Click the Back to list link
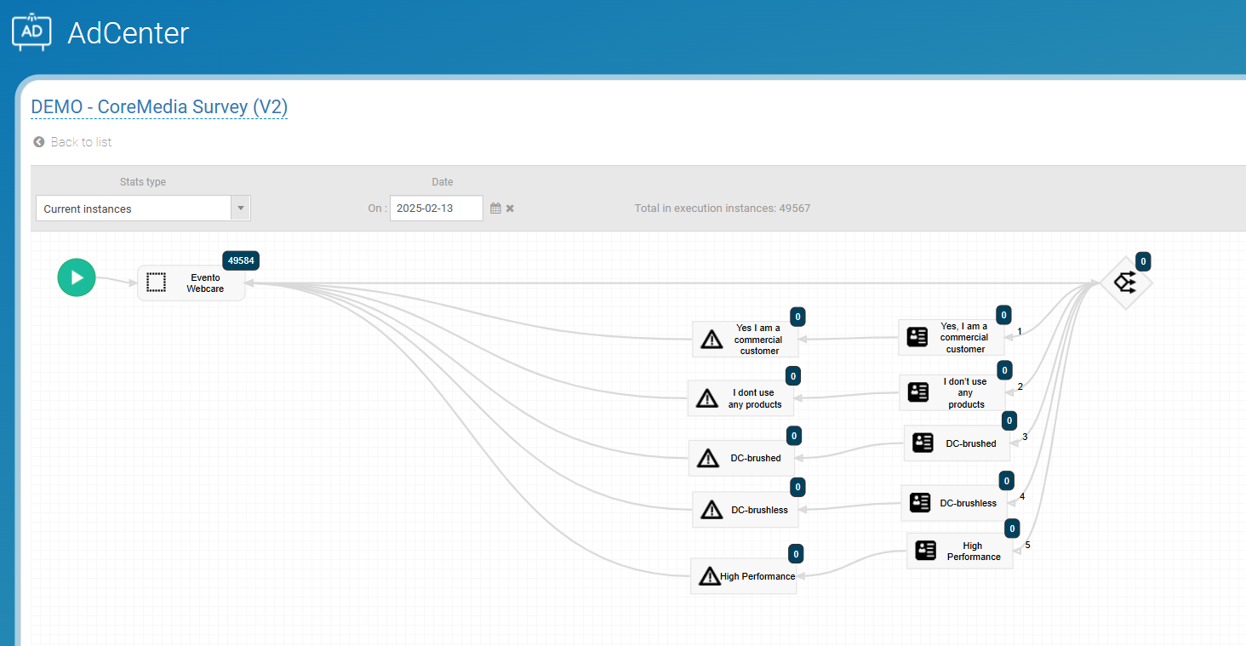1246x646 pixels. coord(81,142)
